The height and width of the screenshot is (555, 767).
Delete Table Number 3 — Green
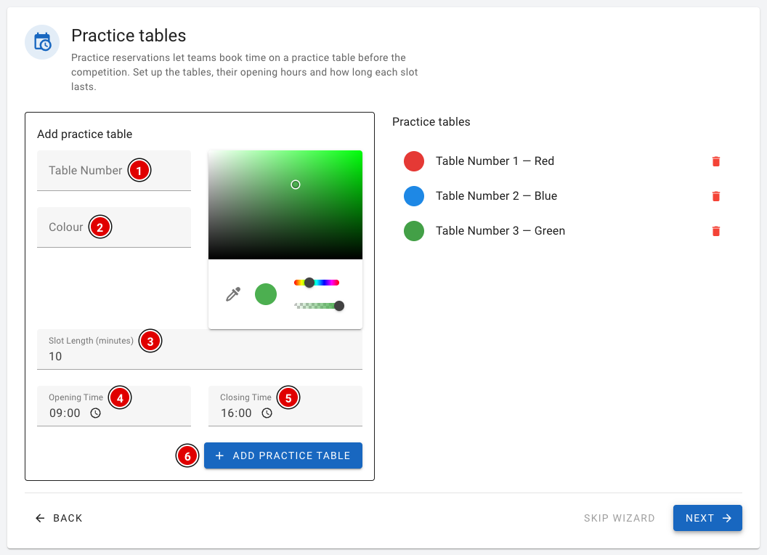[715, 230]
